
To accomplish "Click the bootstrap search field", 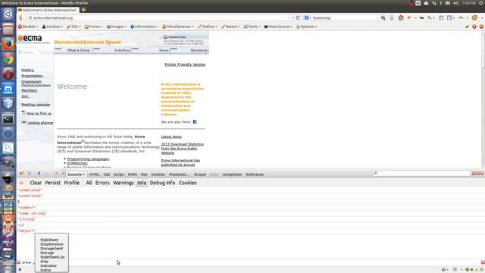I will tap(346, 18).
